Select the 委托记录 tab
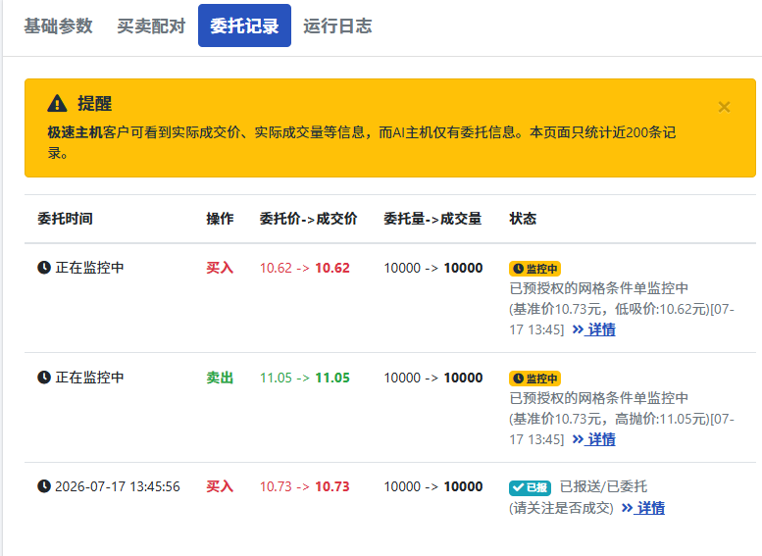762x556 pixels. 244,25
